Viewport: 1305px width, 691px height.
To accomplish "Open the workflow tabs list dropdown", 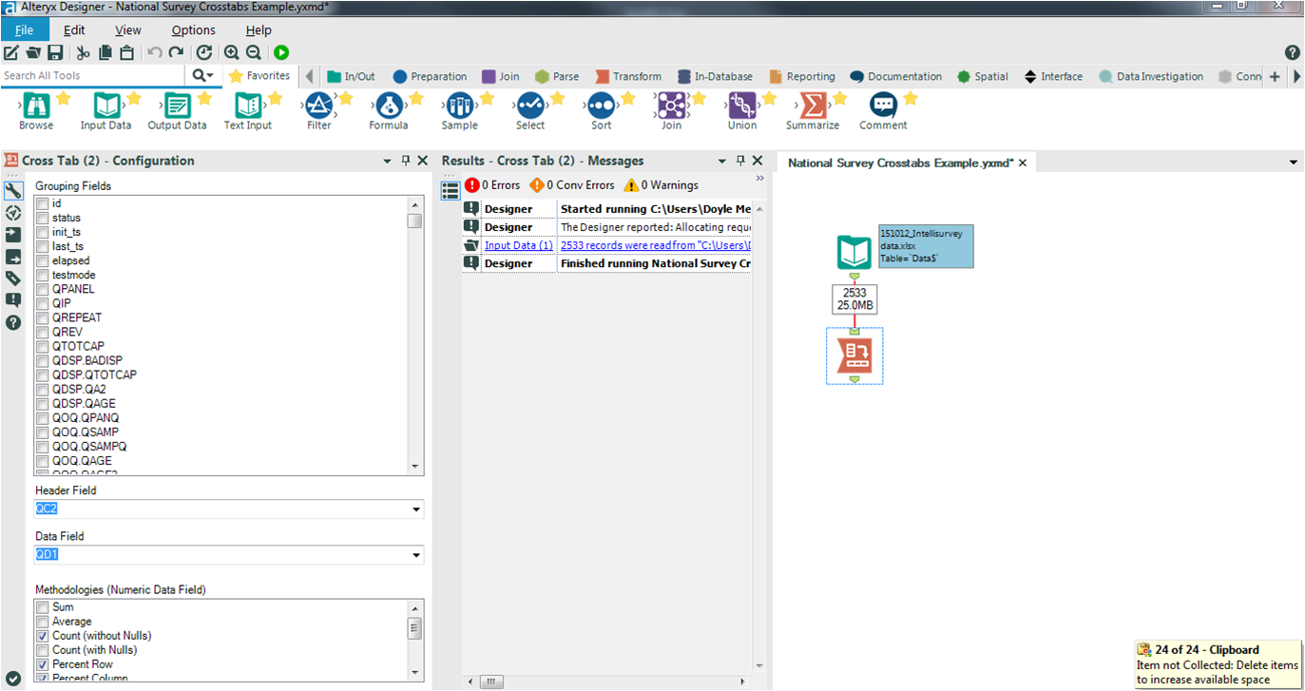I will (x=1293, y=163).
